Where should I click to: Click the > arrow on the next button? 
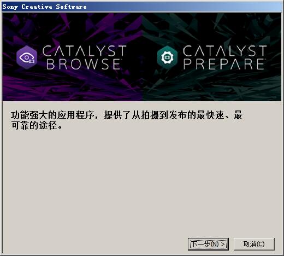223,244
